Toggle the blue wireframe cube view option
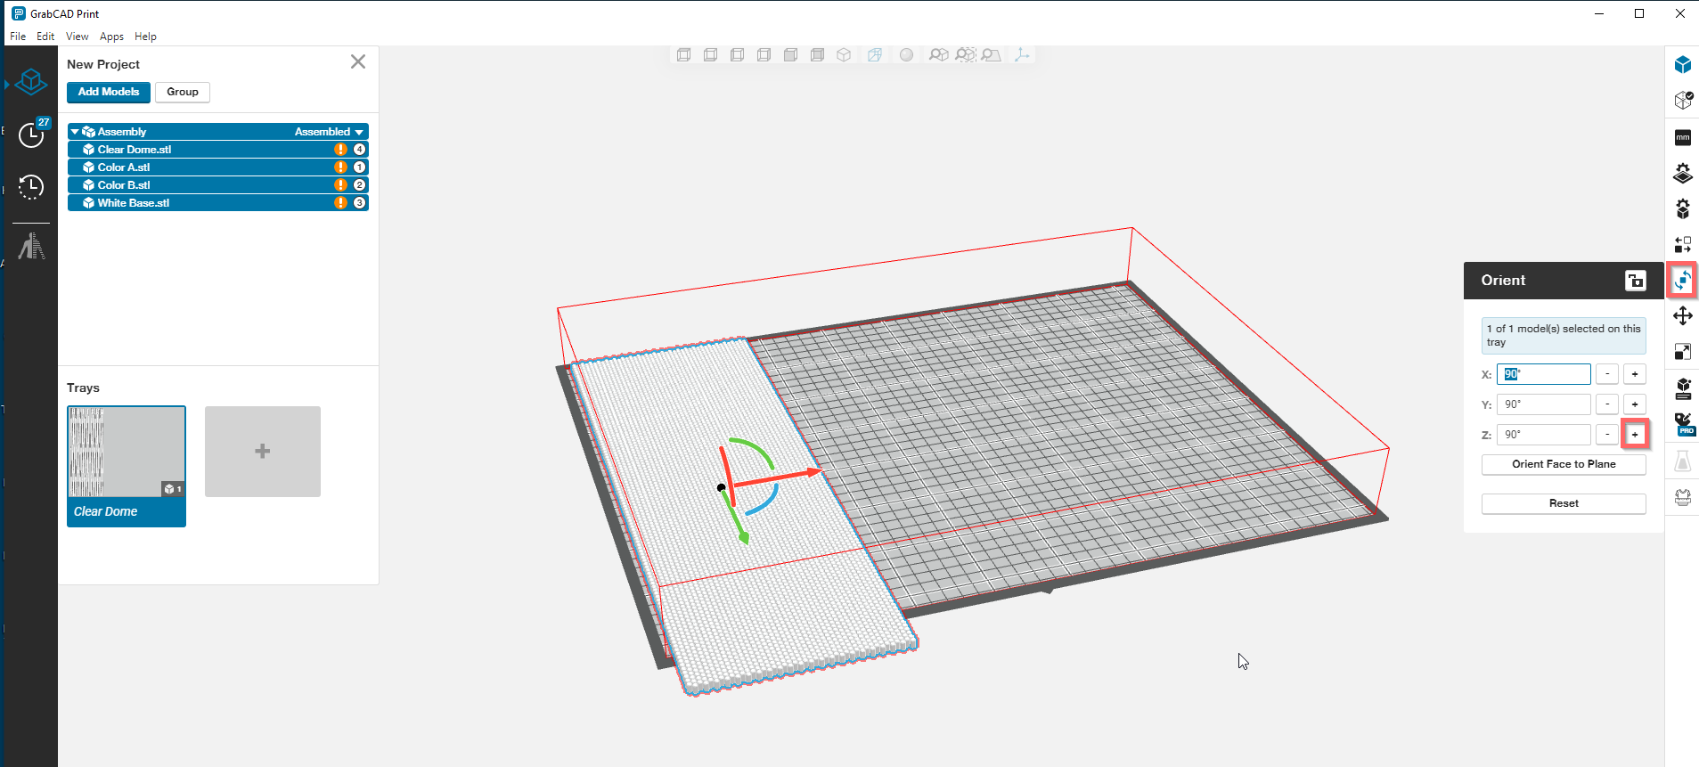The width and height of the screenshot is (1699, 767). pyautogui.click(x=875, y=55)
